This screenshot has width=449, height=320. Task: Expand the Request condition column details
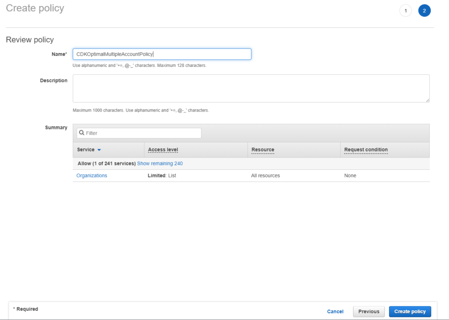[366, 149]
